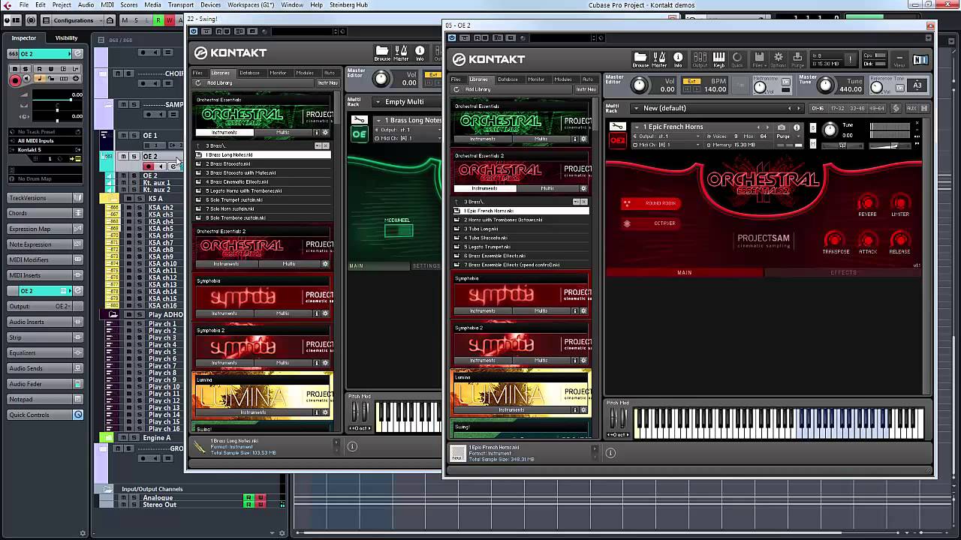Screen dimensions: 961x540
Task: Select Database tab in OE 2 Kontakt browser
Action: 508,79
